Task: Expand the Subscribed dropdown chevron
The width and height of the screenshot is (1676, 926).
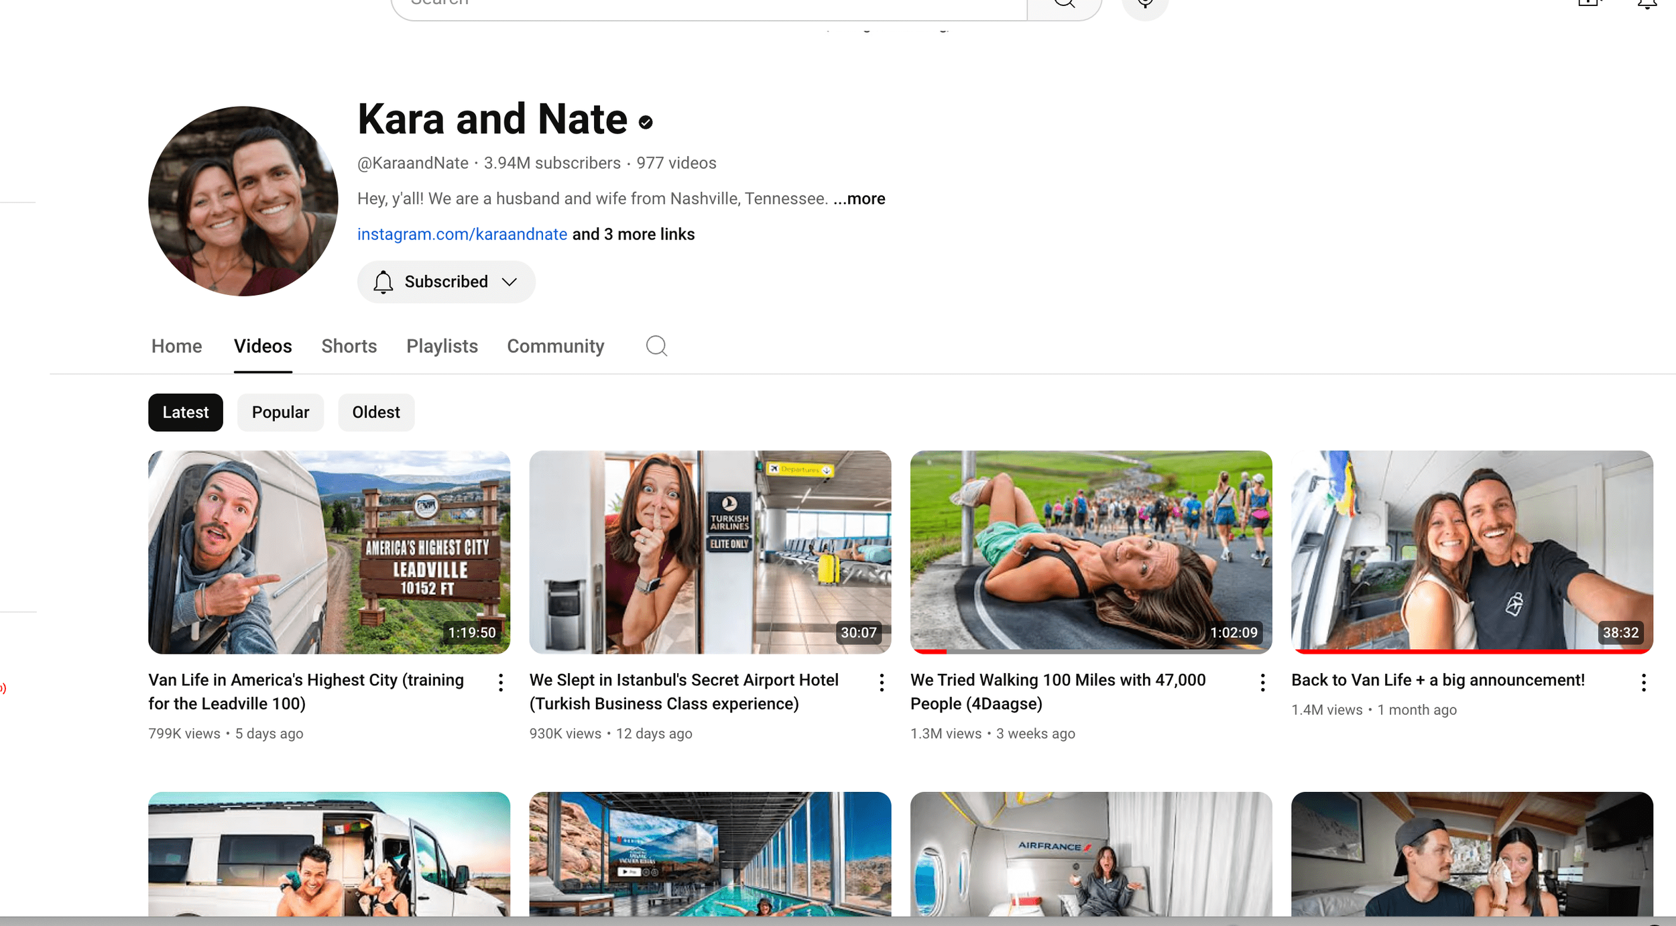Action: [510, 282]
